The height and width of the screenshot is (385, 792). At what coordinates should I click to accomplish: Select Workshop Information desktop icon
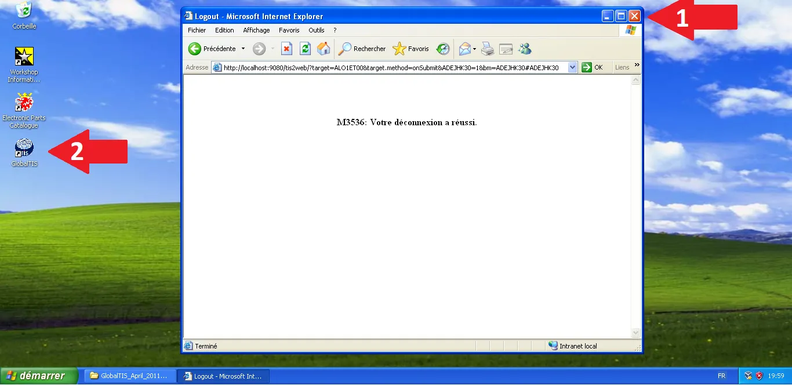point(24,57)
